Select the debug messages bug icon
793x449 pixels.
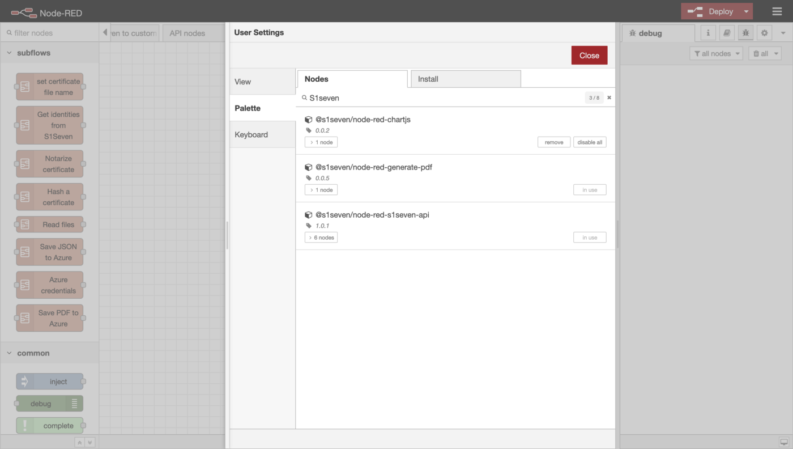[x=745, y=33]
